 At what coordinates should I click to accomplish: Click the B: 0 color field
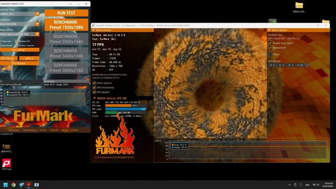point(291,65)
